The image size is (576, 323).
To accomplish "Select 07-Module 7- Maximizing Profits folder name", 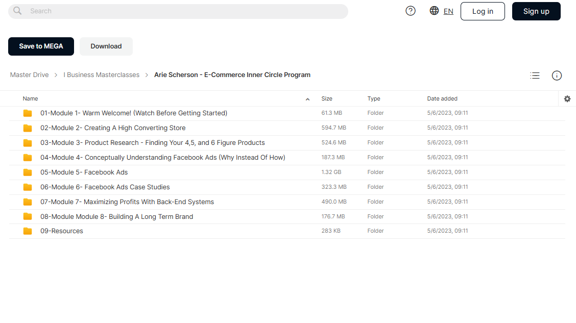I will click(x=127, y=202).
